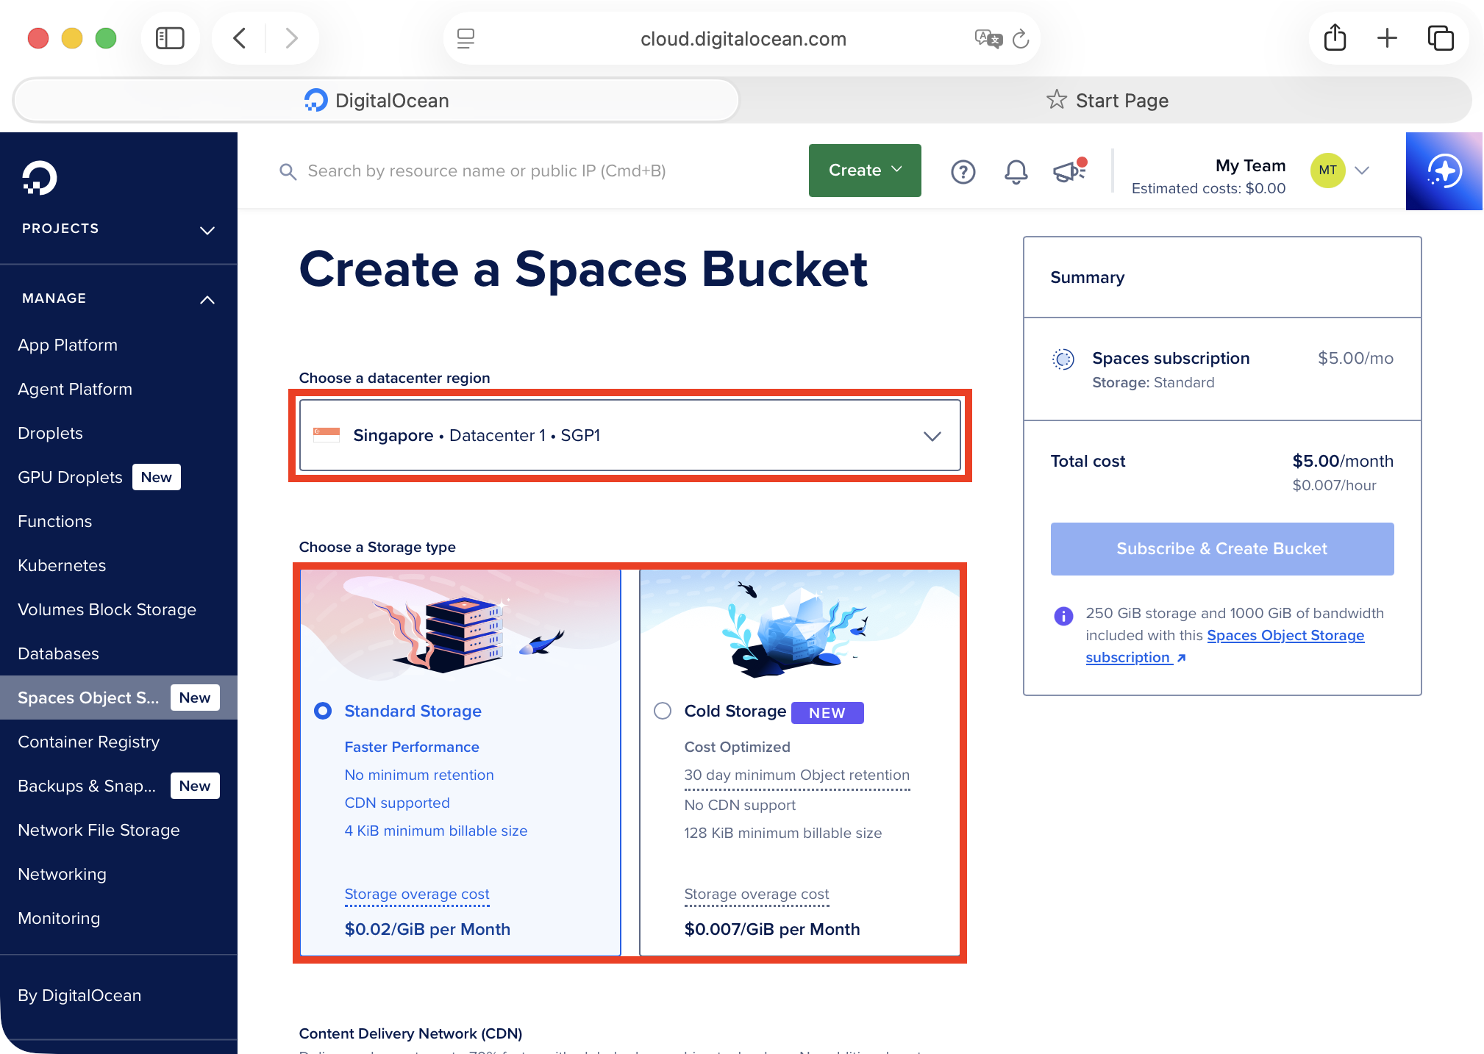Image resolution: width=1484 pixels, height=1054 pixels.
Task: Click the Safari share icon
Action: 1335,38
